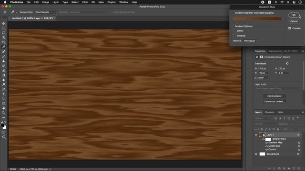Open eyedropper tool preset picker arrow

point(17,12)
